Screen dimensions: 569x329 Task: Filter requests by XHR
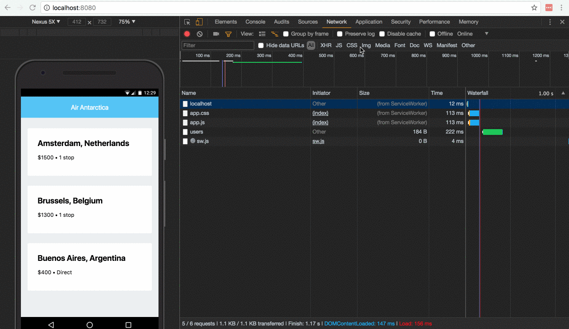pos(326,45)
